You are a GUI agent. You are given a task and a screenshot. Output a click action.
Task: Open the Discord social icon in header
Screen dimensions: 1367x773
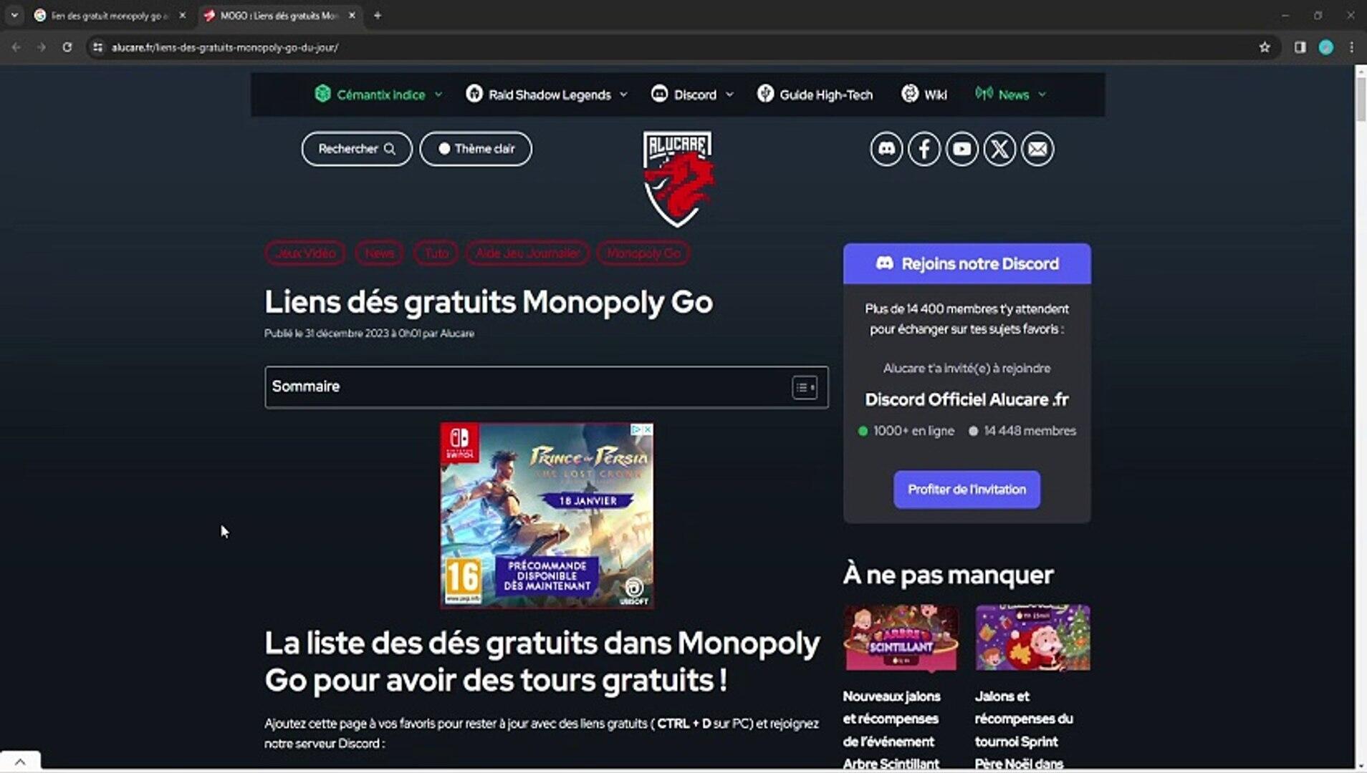coord(886,149)
